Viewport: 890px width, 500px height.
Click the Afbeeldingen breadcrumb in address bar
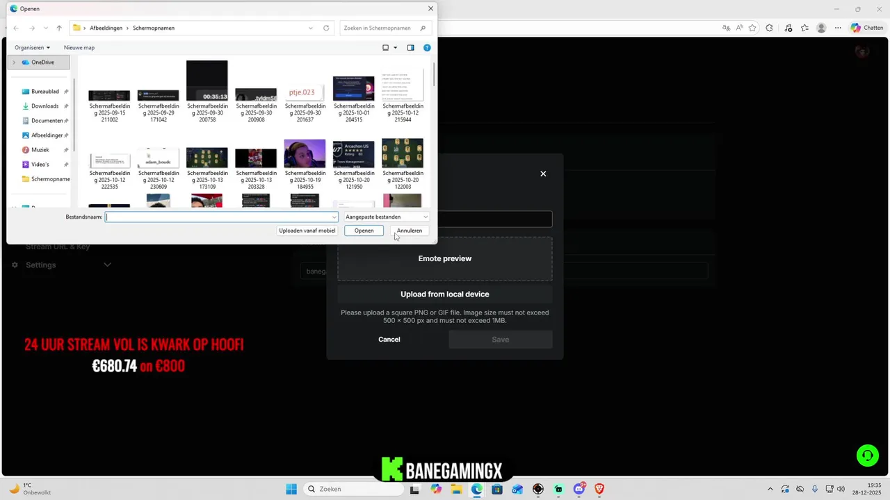point(106,28)
